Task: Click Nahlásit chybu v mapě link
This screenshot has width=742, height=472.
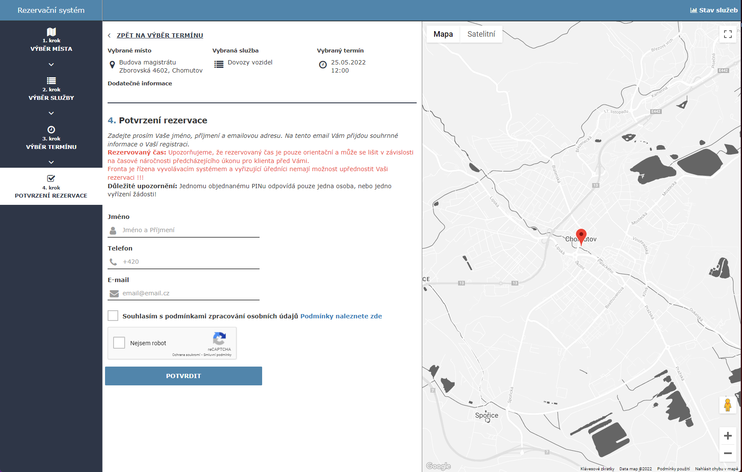Action: click(716, 469)
